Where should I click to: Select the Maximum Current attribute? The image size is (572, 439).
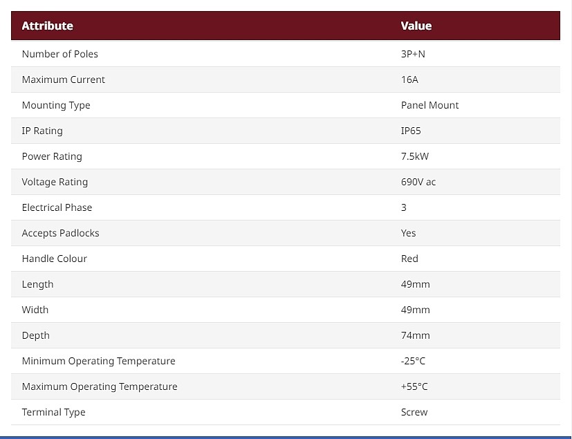pos(64,80)
